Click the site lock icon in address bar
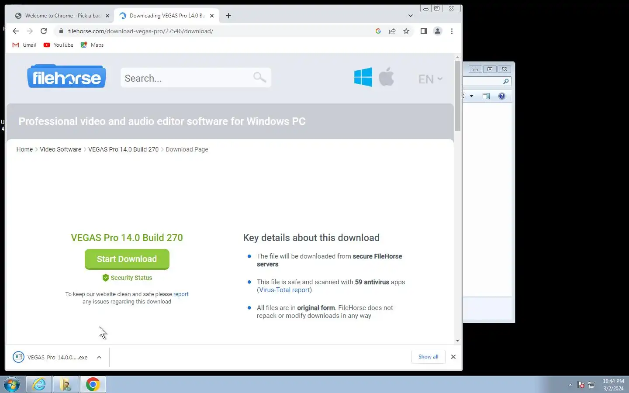 pyautogui.click(x=61, y=31)
